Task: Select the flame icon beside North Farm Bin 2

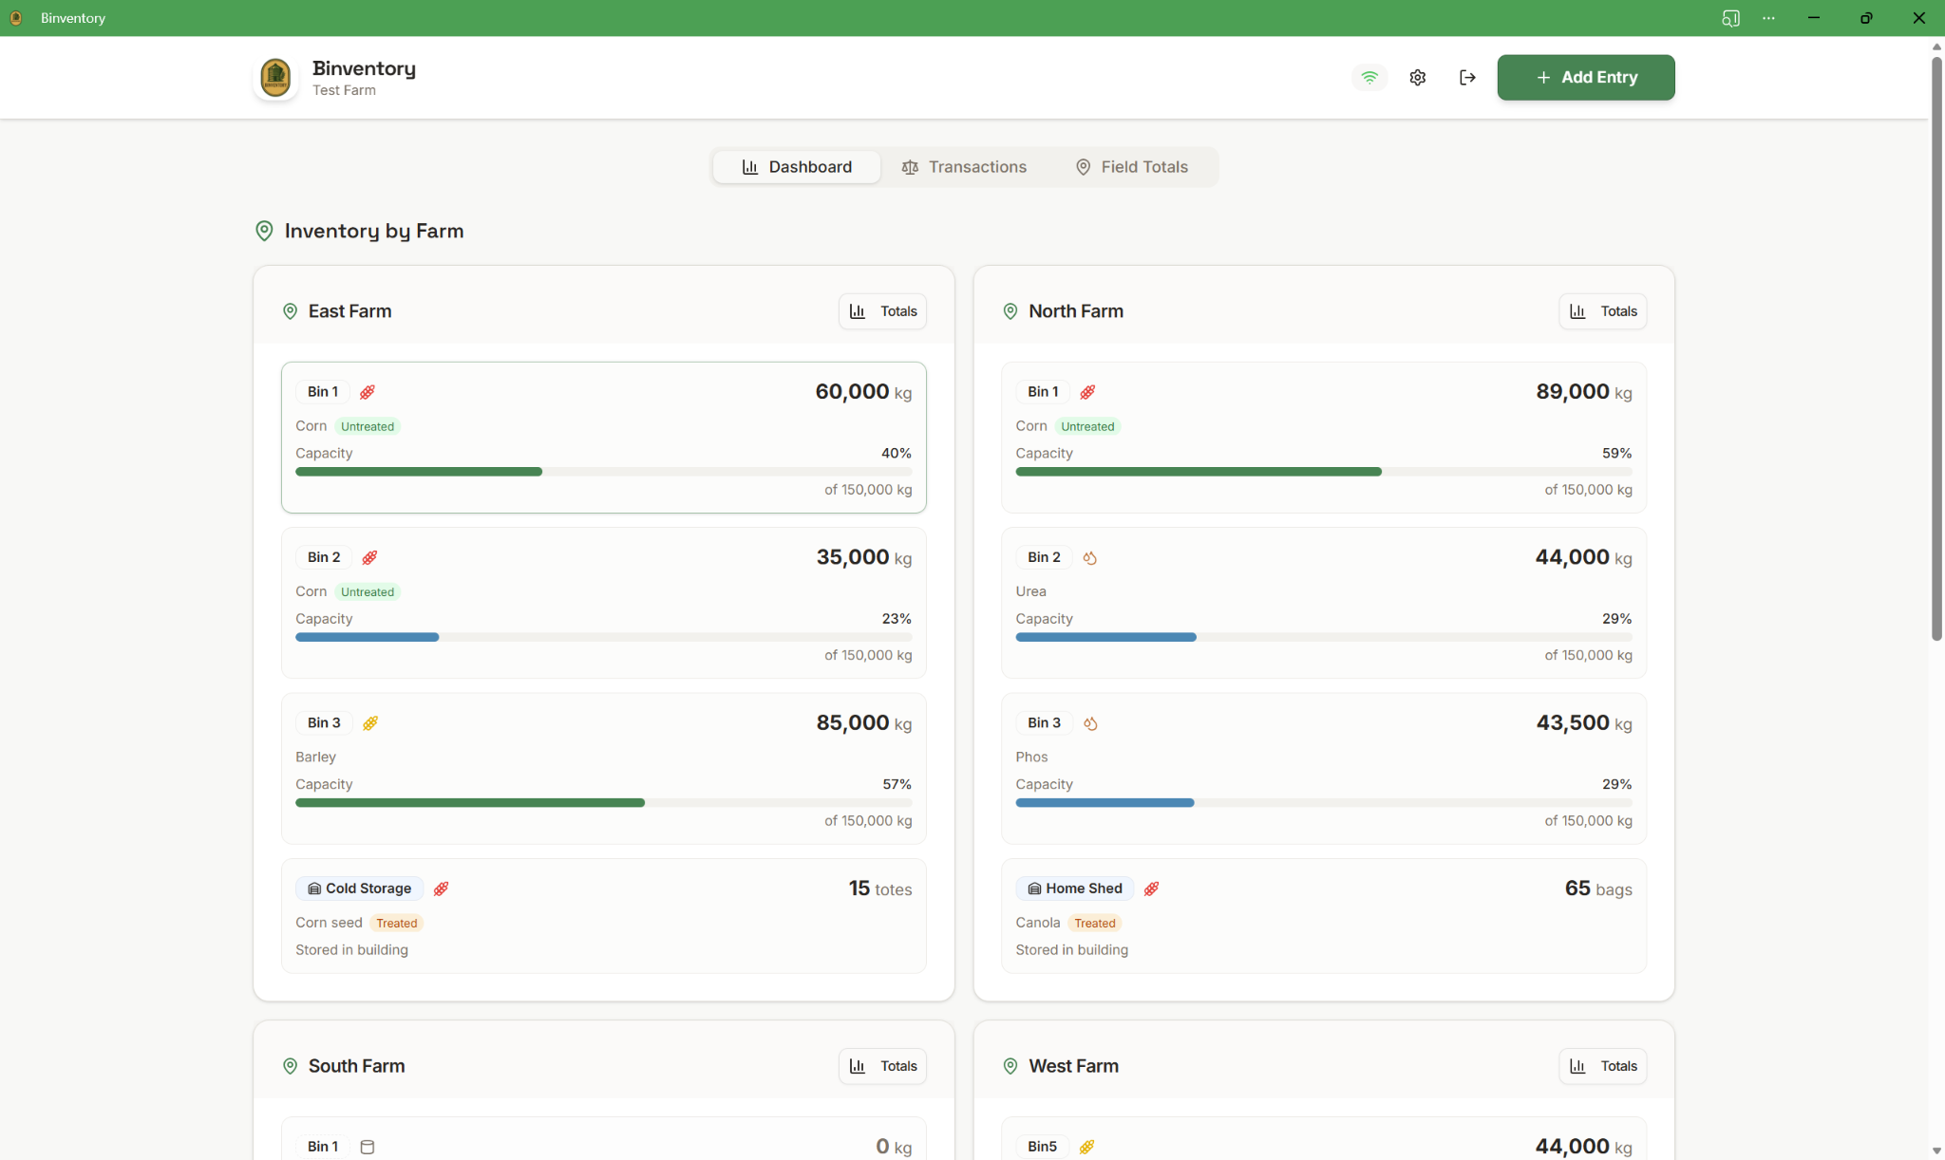Action: tap(1089, 557)
